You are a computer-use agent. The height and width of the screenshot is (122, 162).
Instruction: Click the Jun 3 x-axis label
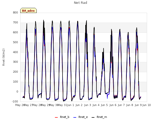(x=88, y=105)
